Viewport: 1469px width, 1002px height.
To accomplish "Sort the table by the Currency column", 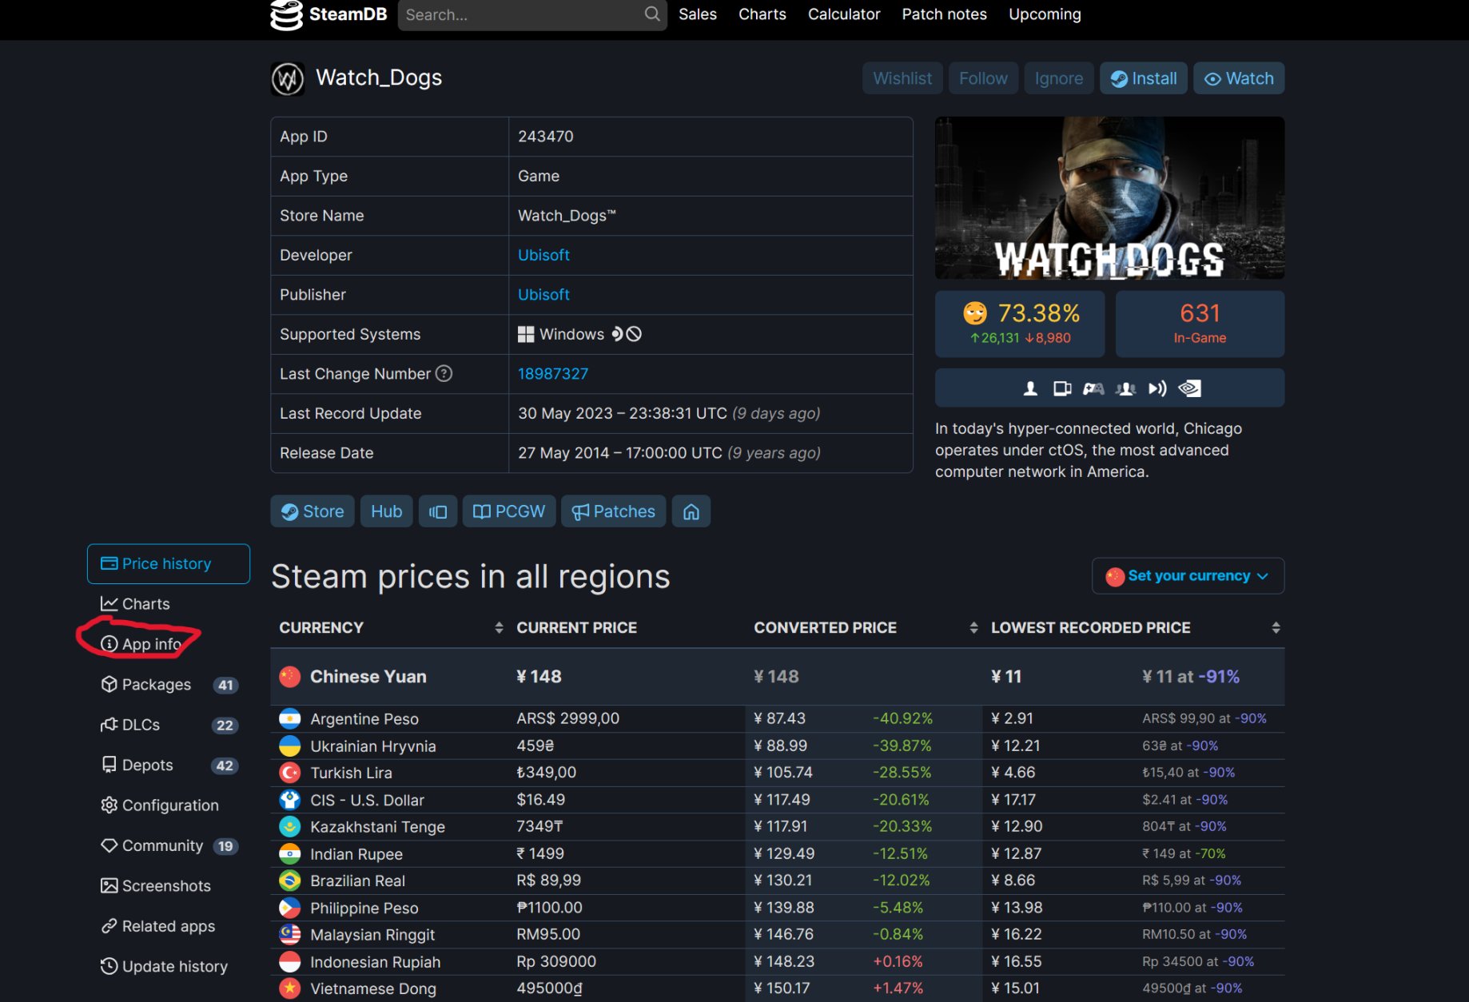I will pyautogui.click(x=391, y=628).
